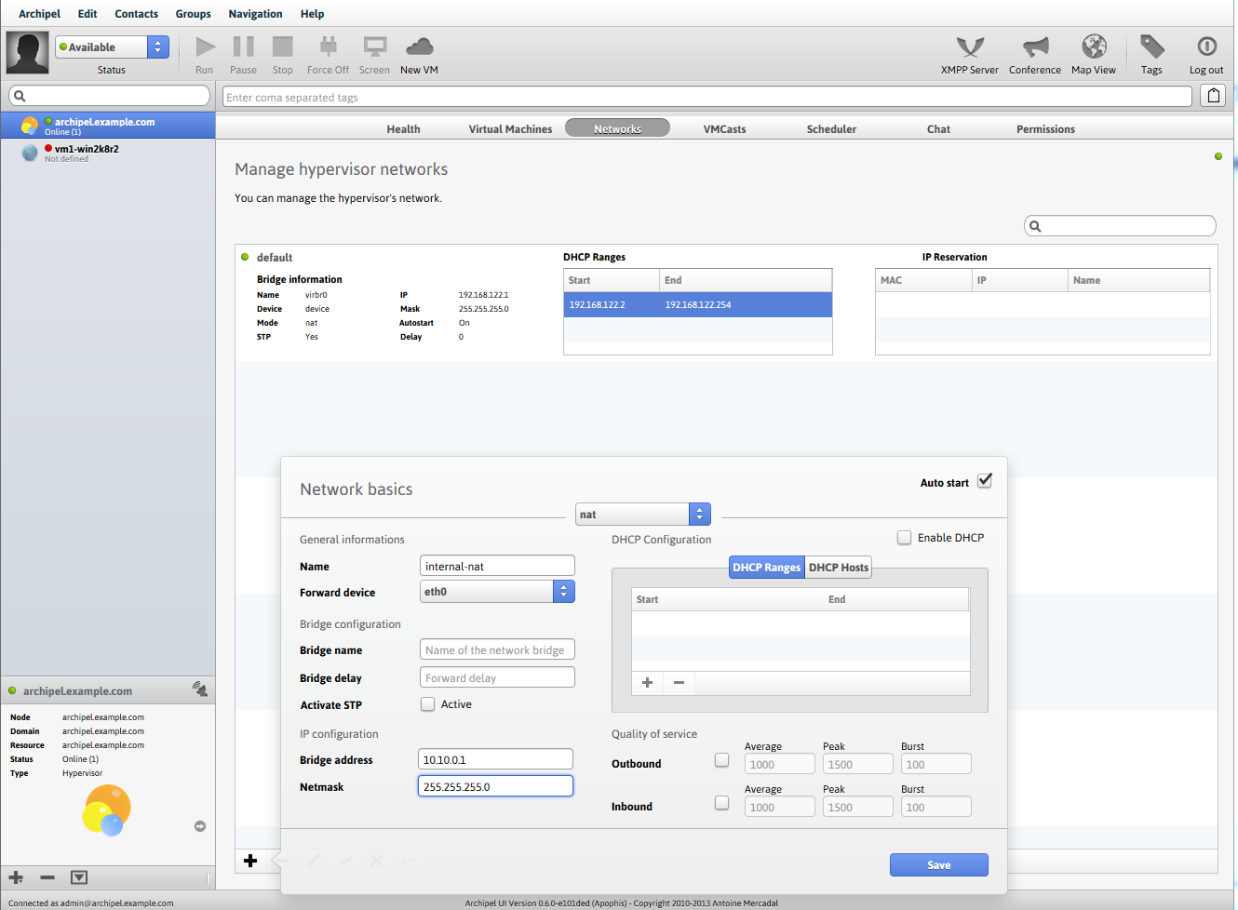Click the tag button beside the tags field
The width and height of the screenshot is (1238, 910).
(1213, 96)
